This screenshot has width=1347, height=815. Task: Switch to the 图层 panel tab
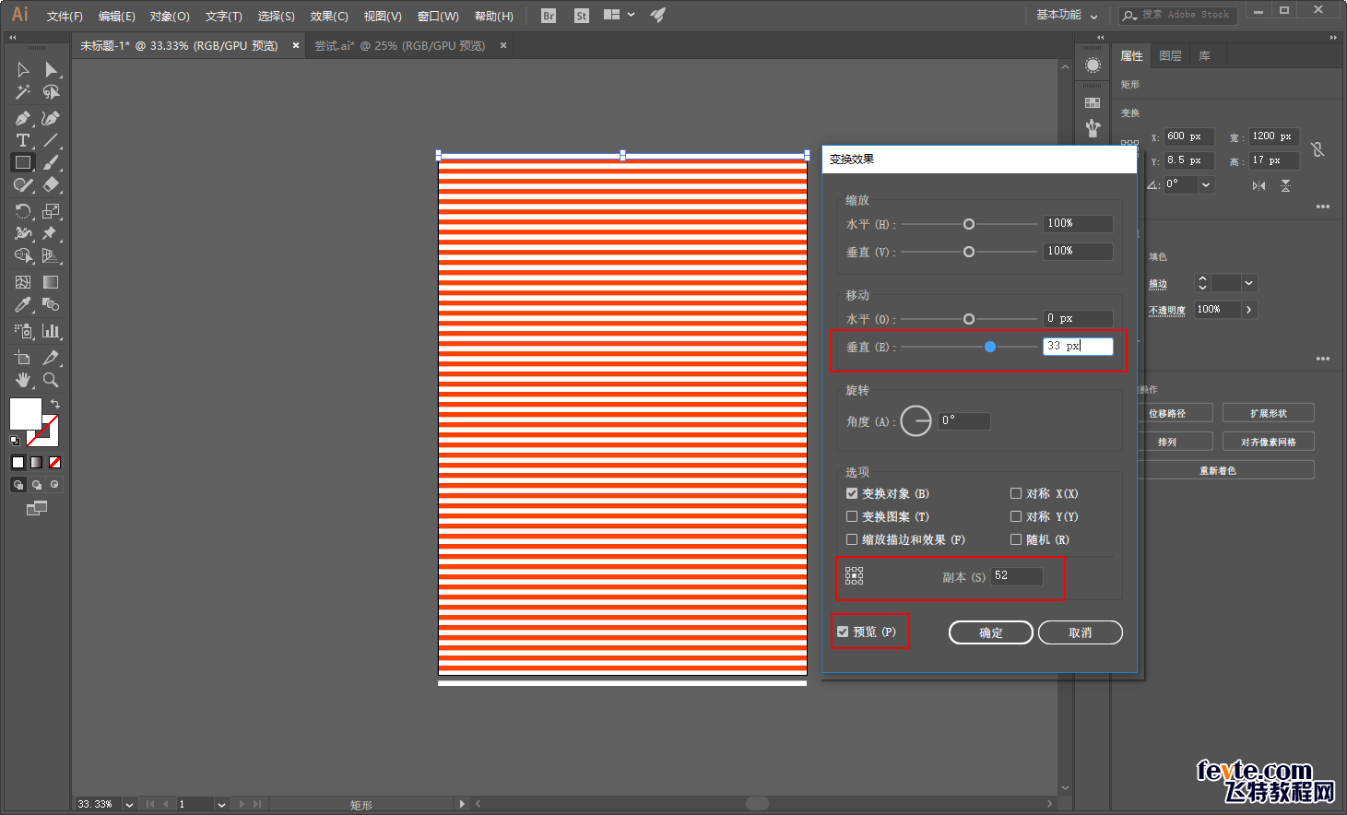(x=1170, y=56)
